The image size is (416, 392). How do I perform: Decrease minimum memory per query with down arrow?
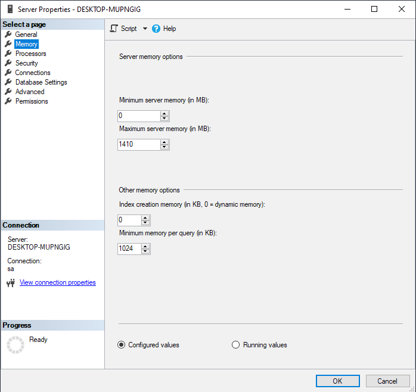(x=145, y=251)
